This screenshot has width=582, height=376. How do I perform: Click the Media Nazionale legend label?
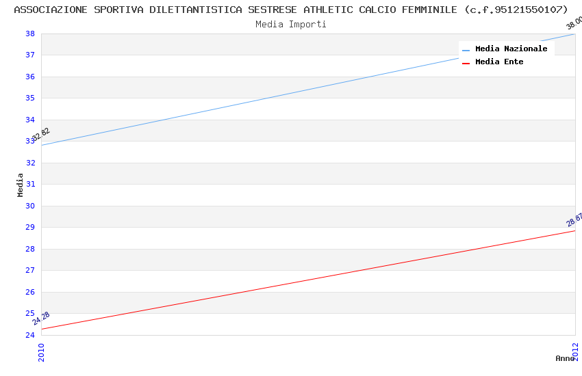pyautogui.click(x=511, y=49)
